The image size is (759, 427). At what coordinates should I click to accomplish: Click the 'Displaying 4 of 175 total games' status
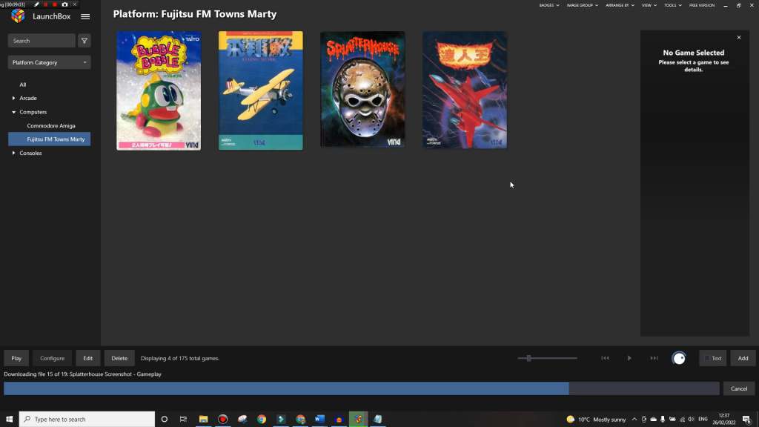(x=180, y=358)
